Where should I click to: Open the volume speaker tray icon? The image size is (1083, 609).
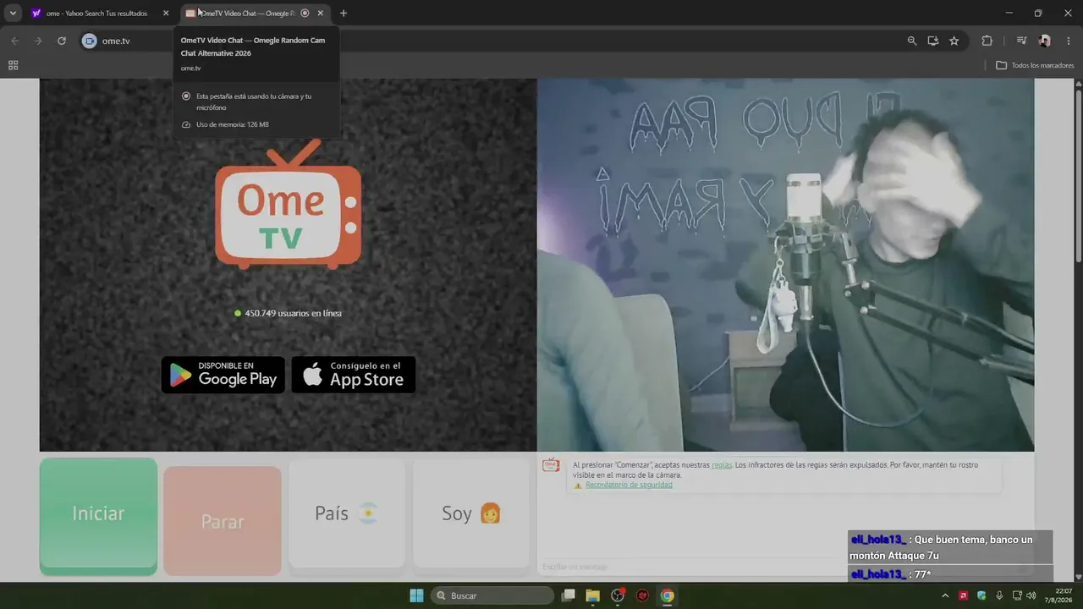tap(1031, 595)
